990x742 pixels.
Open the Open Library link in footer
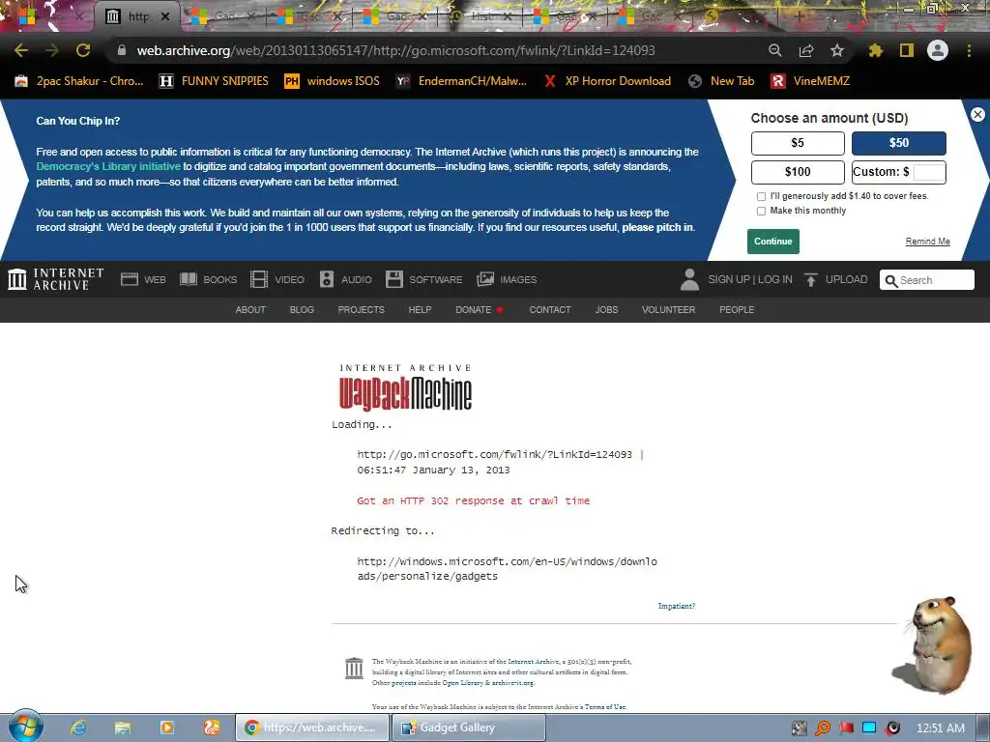tap(462, 683)
